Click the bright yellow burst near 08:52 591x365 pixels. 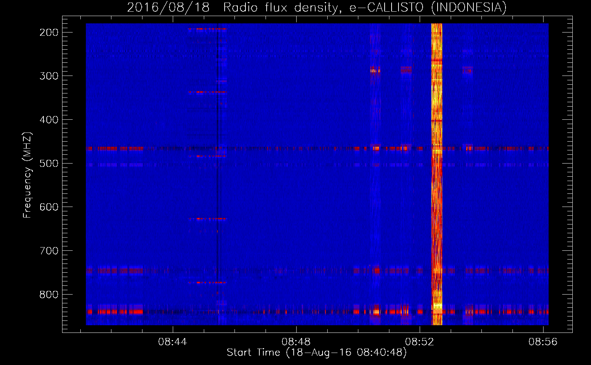tap(437, 174)
